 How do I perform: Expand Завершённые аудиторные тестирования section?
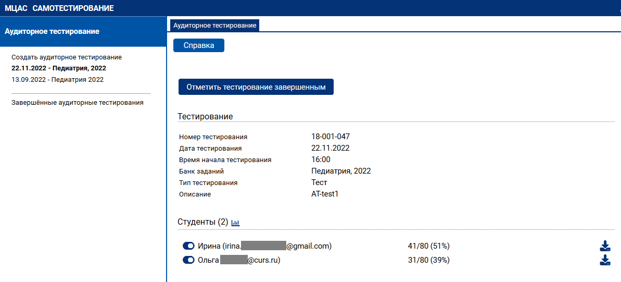[x=77, y=103]
